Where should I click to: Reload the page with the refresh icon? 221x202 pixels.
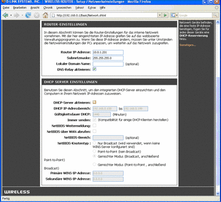[x=28, y=15]
